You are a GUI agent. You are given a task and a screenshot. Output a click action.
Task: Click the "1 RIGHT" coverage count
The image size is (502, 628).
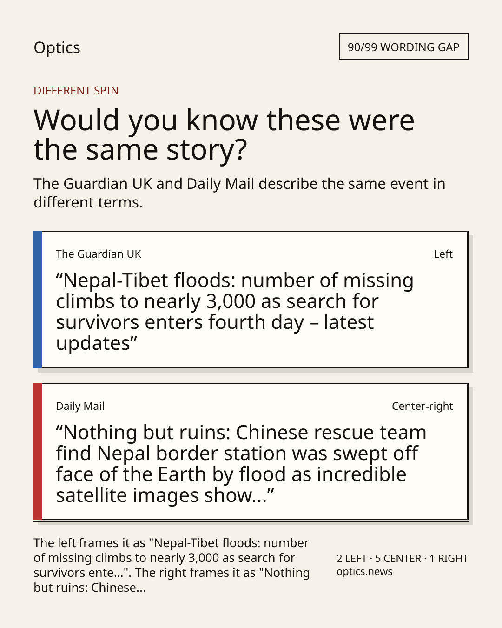tap(449, 559)
